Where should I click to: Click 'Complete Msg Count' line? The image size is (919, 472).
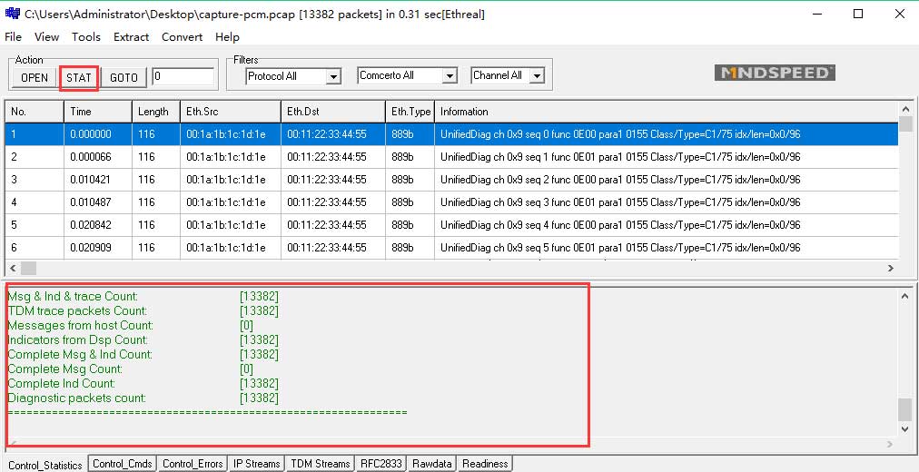(130, 369)
